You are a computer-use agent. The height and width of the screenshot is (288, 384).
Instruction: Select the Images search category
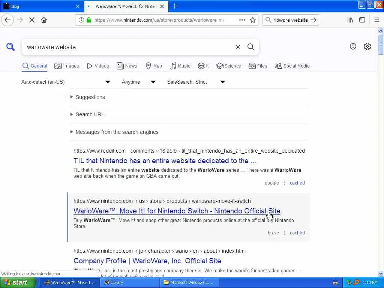67,66
